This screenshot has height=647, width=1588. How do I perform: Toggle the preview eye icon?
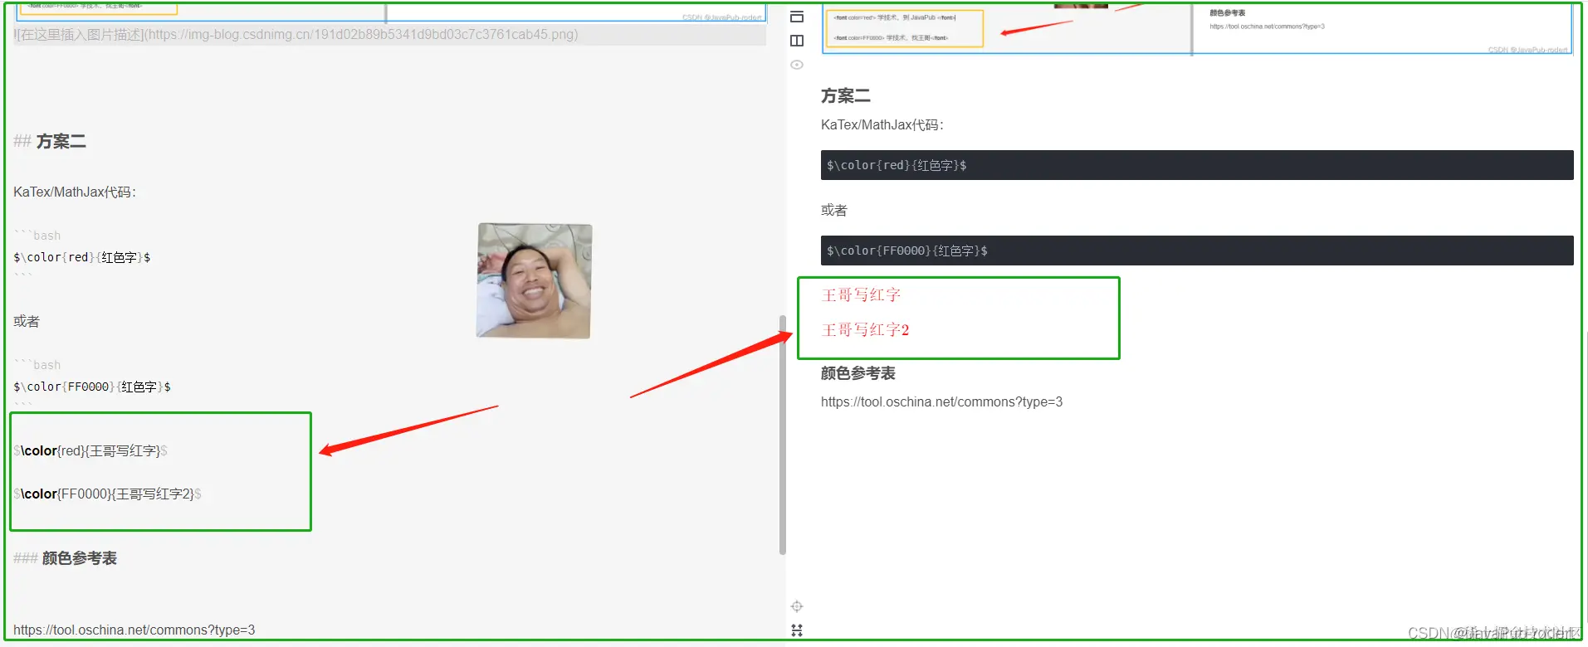click(797, 65)
